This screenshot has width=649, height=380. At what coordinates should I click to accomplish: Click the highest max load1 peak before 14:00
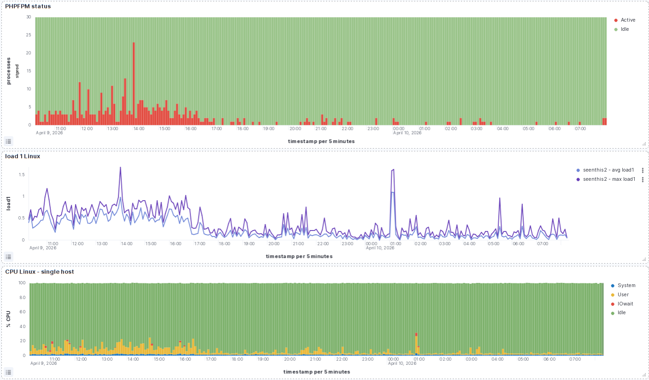coord(120,167)
